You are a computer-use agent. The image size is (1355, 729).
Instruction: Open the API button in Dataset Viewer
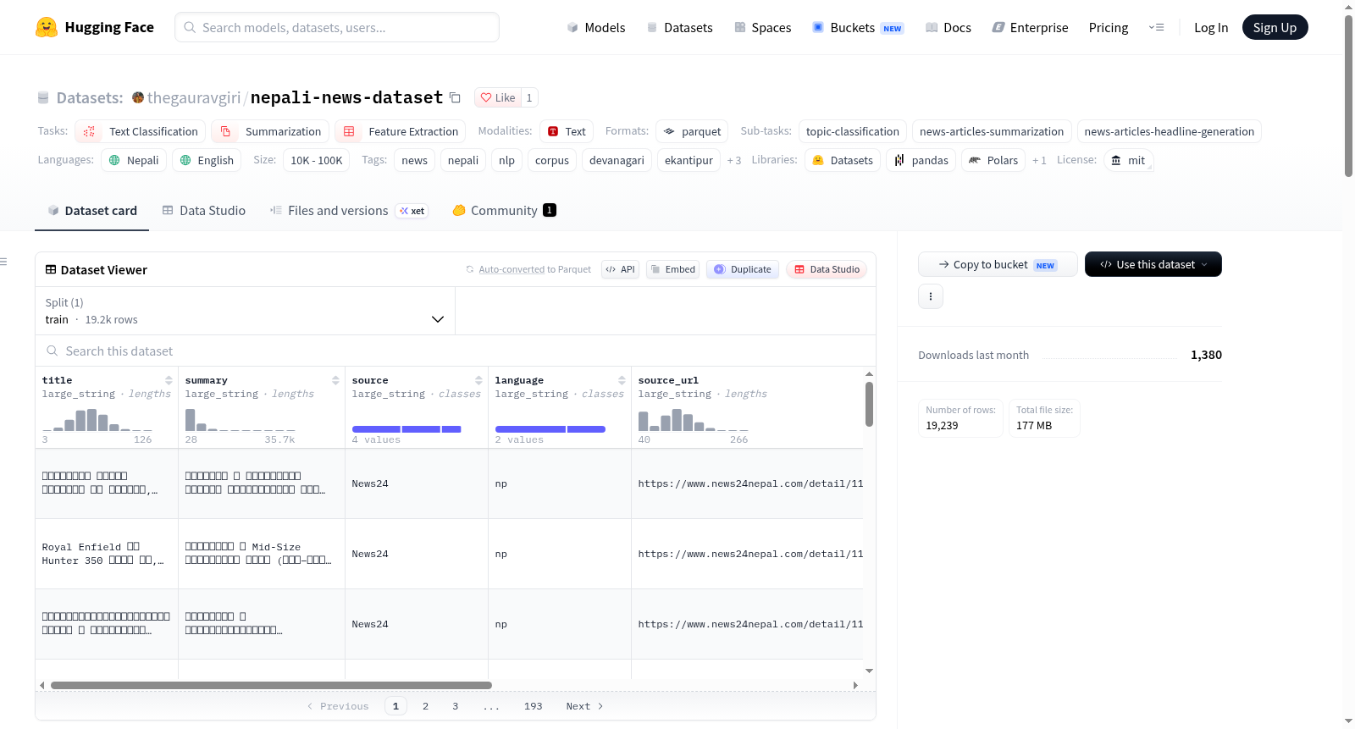click(620, 269)
